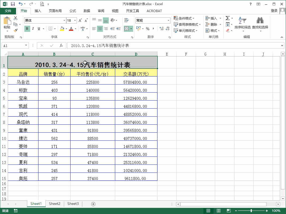Image resolution: width=286 pixels, height=214 pixels.
Task: Toggle Italic formatting
Action: pos(33,28)
